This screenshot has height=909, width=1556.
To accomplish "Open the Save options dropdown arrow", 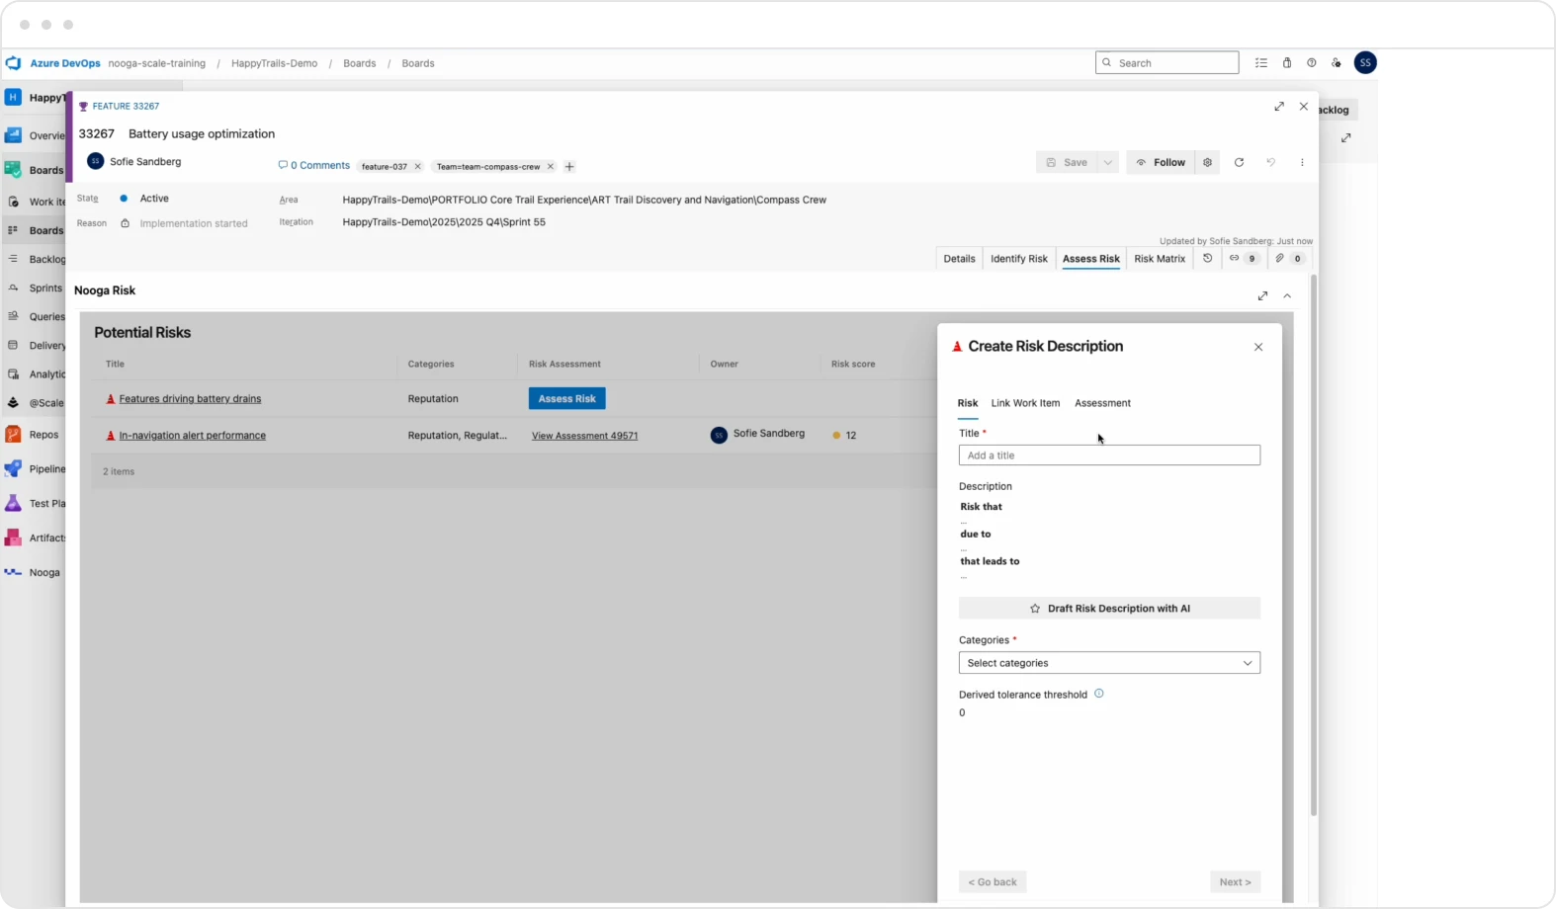I will coord(1108,163).
